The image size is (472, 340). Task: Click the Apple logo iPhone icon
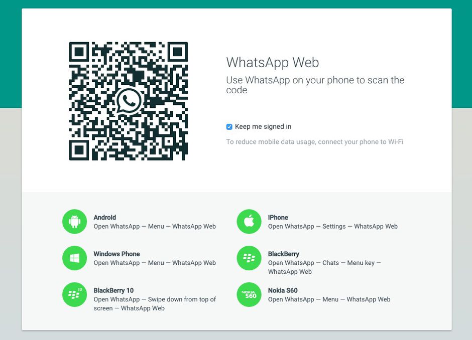click(x=249, y=222)
